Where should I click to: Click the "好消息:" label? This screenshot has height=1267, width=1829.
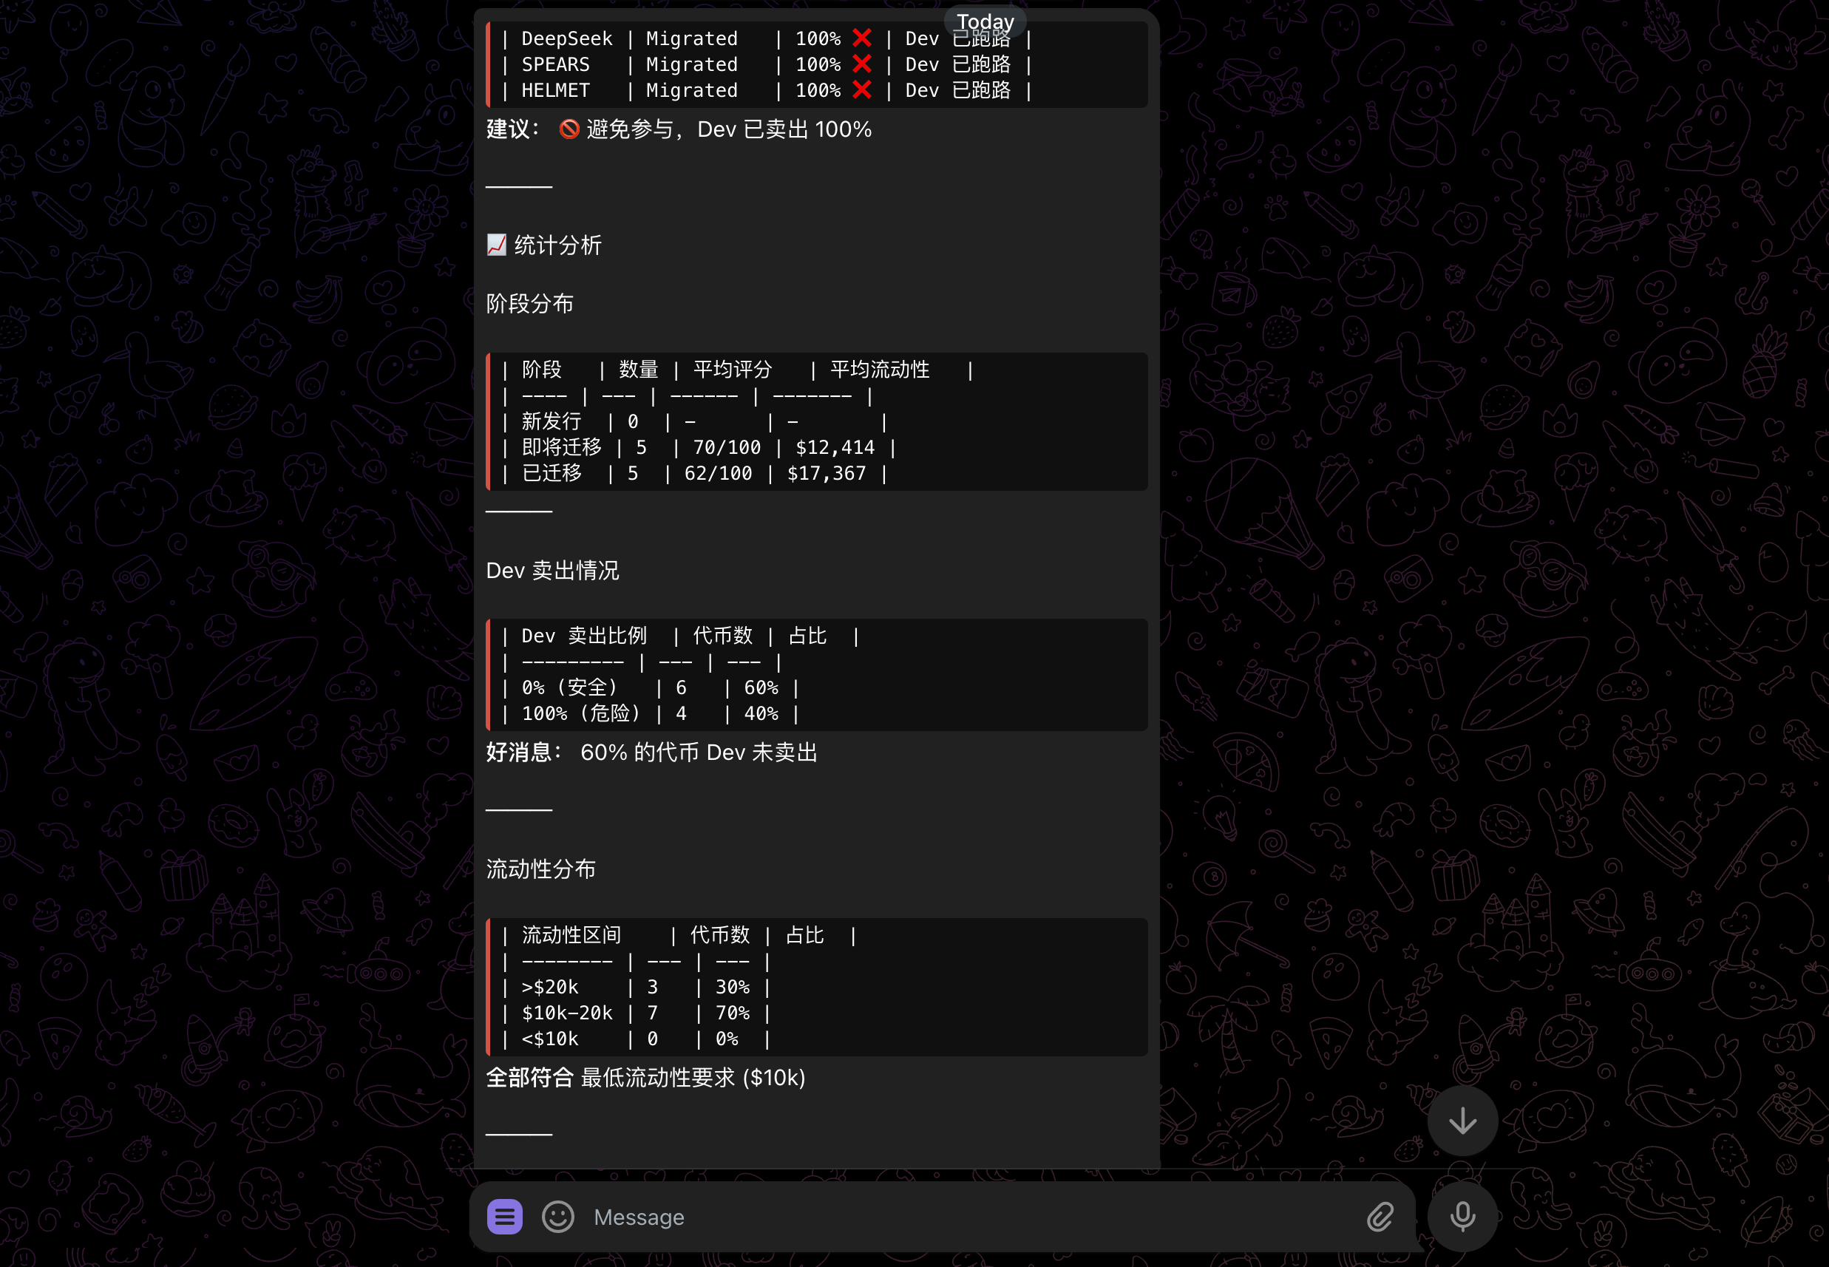tap(524, 753)
